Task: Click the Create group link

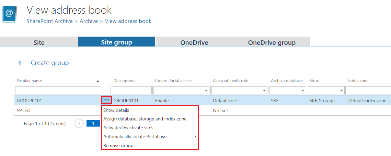Action: pyautogui.click(x=50, y=63)
